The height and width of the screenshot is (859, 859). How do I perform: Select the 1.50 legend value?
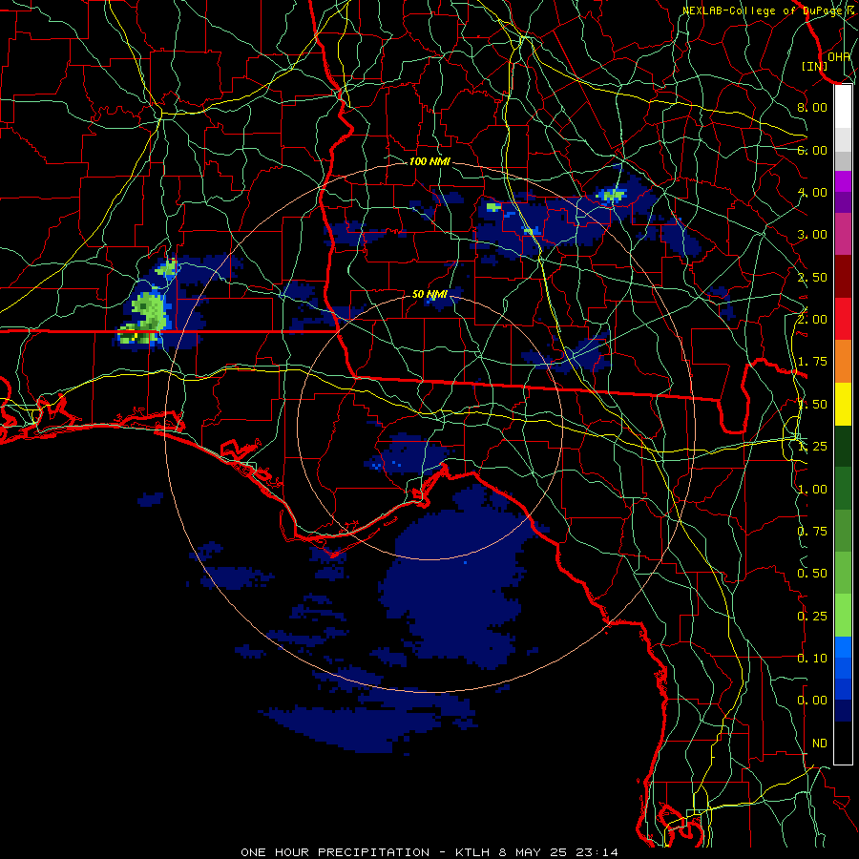(812, 405)
